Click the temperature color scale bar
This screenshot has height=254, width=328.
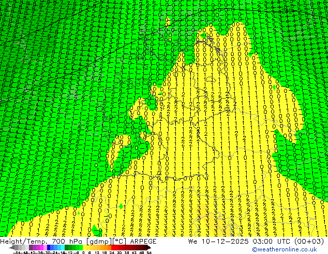pos(80,248)
